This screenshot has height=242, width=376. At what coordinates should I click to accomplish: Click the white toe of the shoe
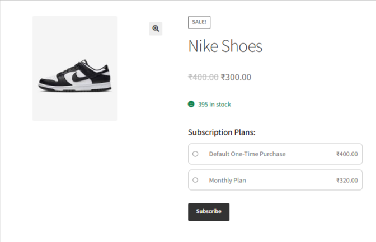[49, 79]
